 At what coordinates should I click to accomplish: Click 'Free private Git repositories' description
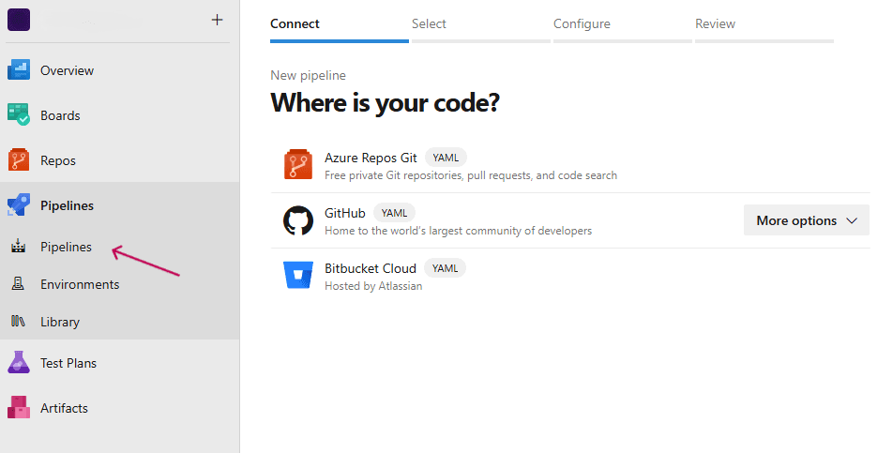click(x=471, y=175)
